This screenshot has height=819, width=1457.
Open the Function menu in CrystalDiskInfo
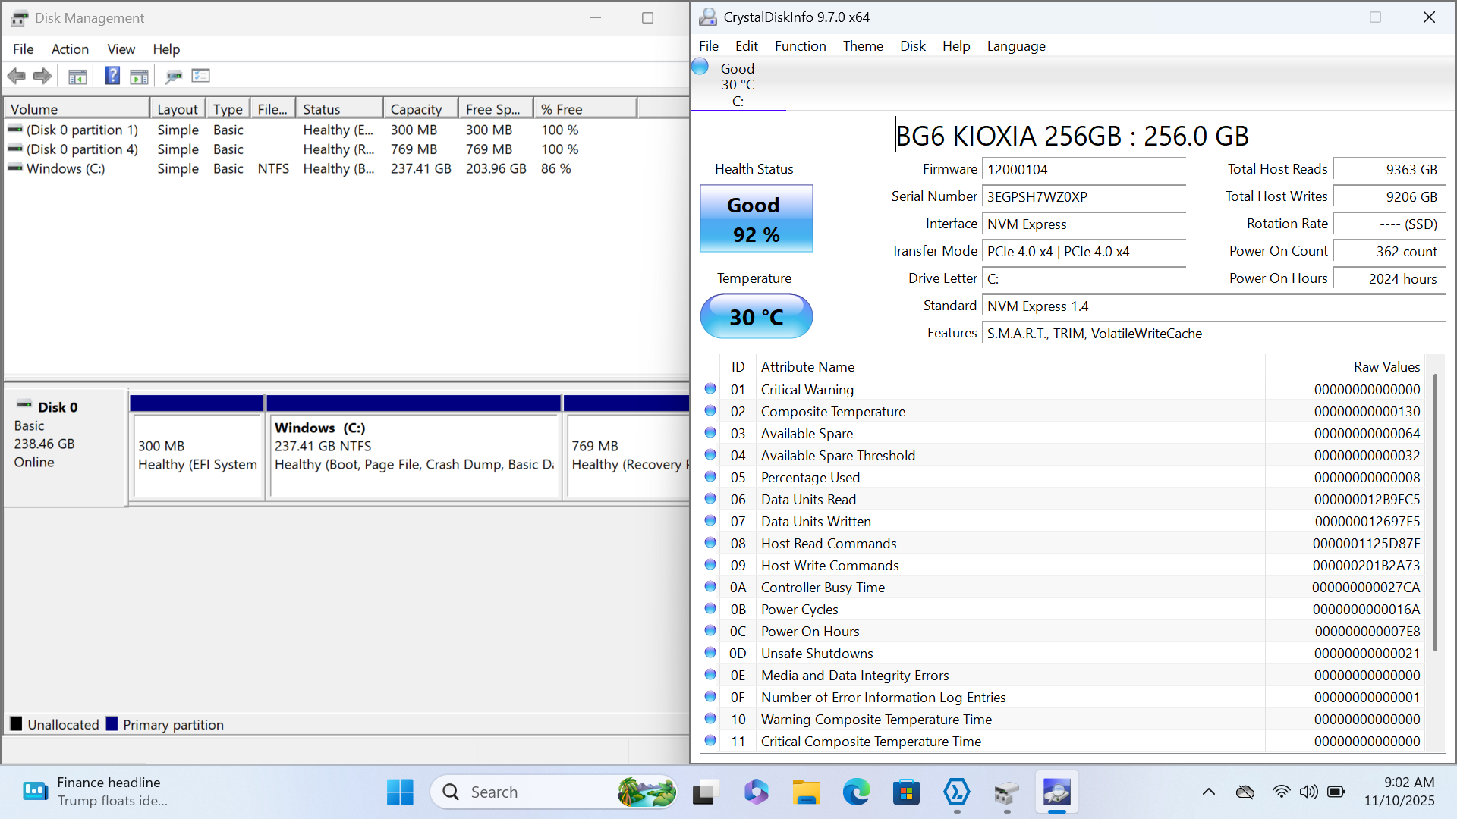(x=800, y=46)
